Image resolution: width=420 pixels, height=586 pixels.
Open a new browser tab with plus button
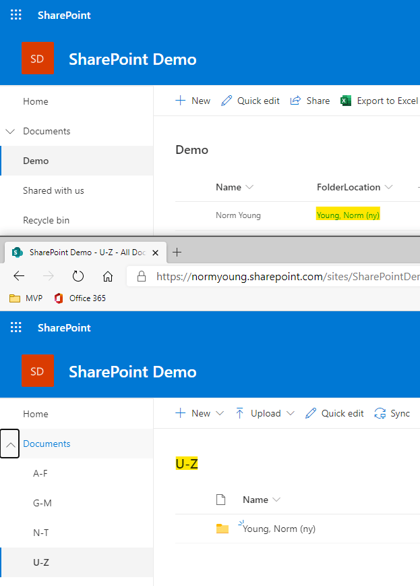click(x=177, y=252)
